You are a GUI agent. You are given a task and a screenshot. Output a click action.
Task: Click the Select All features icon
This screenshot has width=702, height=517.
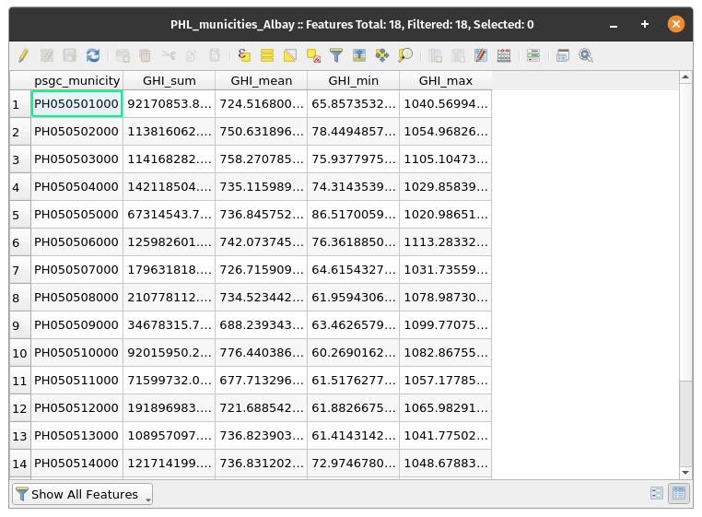coord(267,56)
